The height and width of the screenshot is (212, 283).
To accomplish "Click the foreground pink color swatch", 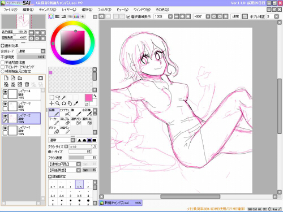I will [x=88, y=97].
